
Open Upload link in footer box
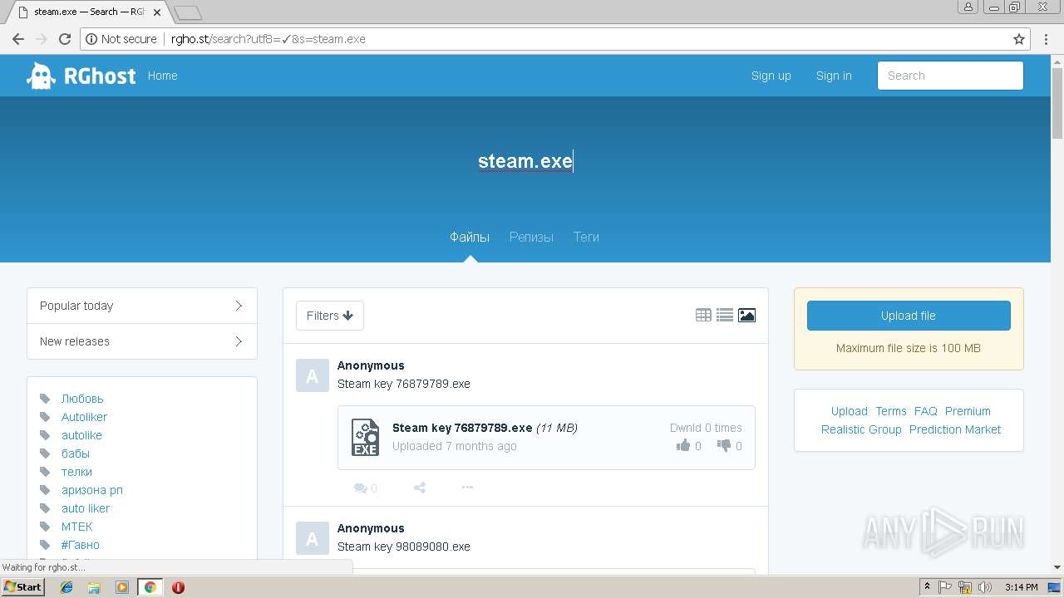(850, 411)
